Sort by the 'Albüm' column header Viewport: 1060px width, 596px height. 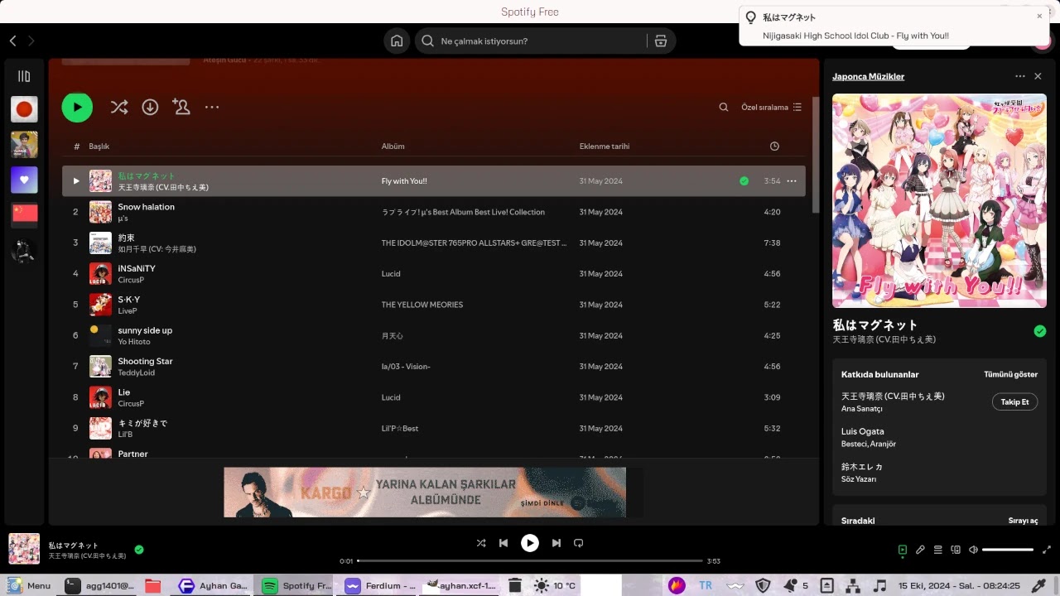point(393,146)
